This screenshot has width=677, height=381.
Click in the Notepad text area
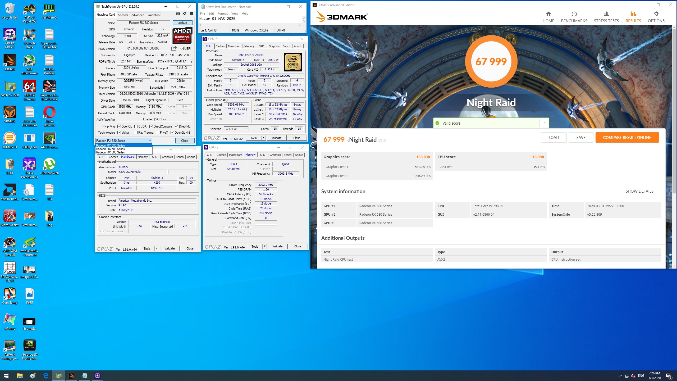click(x=250, y=19)
